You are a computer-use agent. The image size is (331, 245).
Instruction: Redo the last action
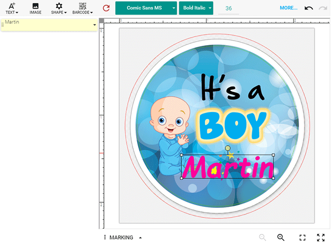[x=323, y=8]
